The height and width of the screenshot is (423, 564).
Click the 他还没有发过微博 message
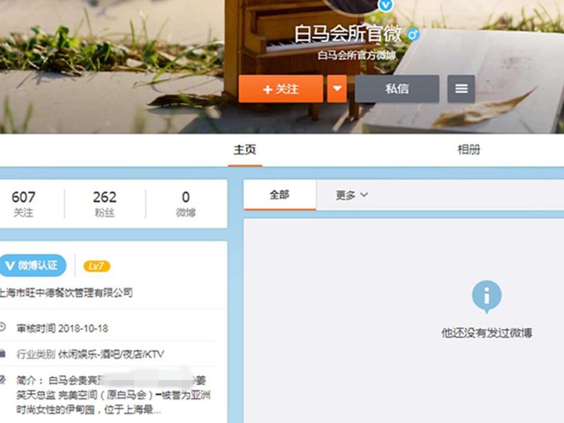coord(487,333)
